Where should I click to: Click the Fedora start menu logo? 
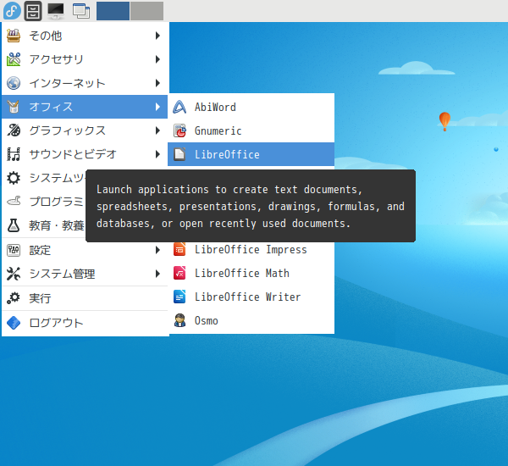12,11
